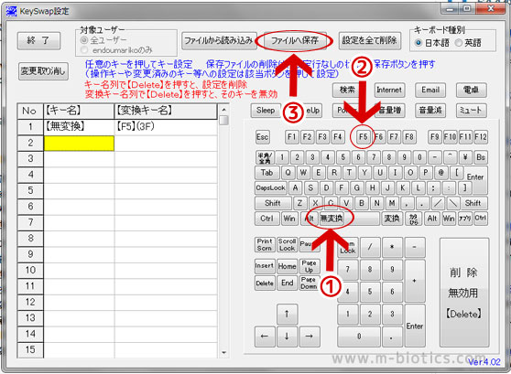This screenshot has width=511, height=374.
Task: Click the right arrow key
Action: [x=310, y=337]
